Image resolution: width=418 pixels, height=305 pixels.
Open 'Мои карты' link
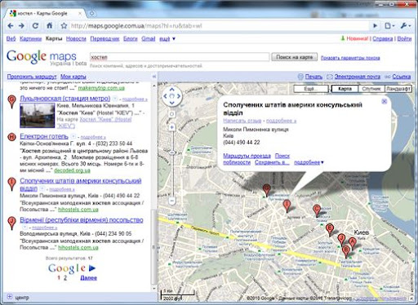point(73,77)
